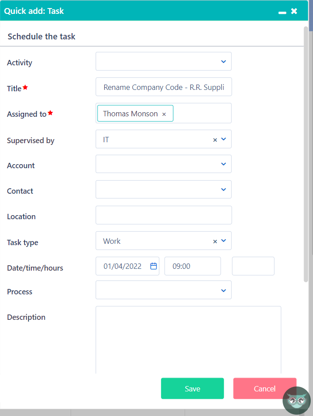Close the Quick add Task dialog

click(x=294, y=11)
